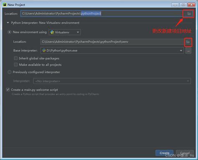Click the ellipsis button beside Base interpreter
The image size is (198, 160).
(x=188, y=51)
